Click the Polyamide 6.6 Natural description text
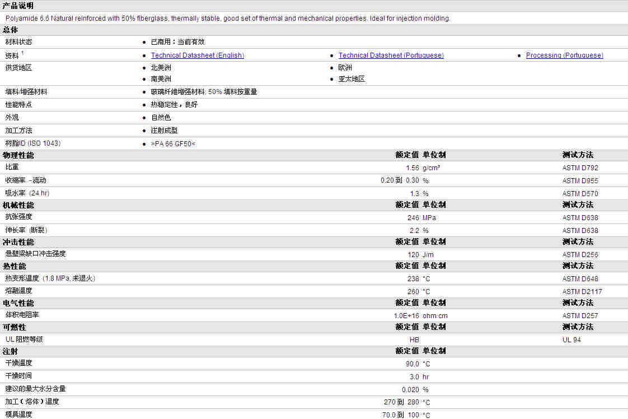This screenshot has width=628, height=419. click(228, 18)
